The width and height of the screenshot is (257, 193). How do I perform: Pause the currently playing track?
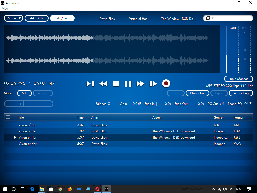click(x=128, y=84)
